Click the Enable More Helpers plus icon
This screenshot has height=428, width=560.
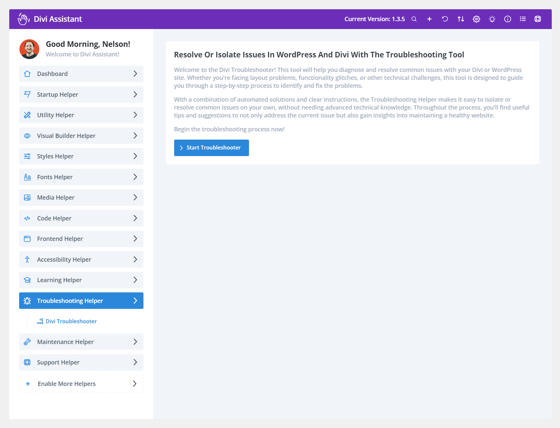tap(28, 384)
